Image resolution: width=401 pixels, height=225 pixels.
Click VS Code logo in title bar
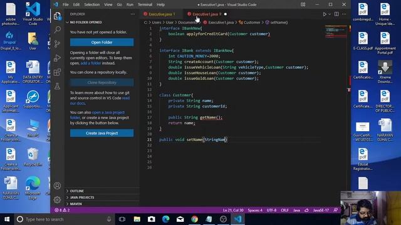pos(56,4)
